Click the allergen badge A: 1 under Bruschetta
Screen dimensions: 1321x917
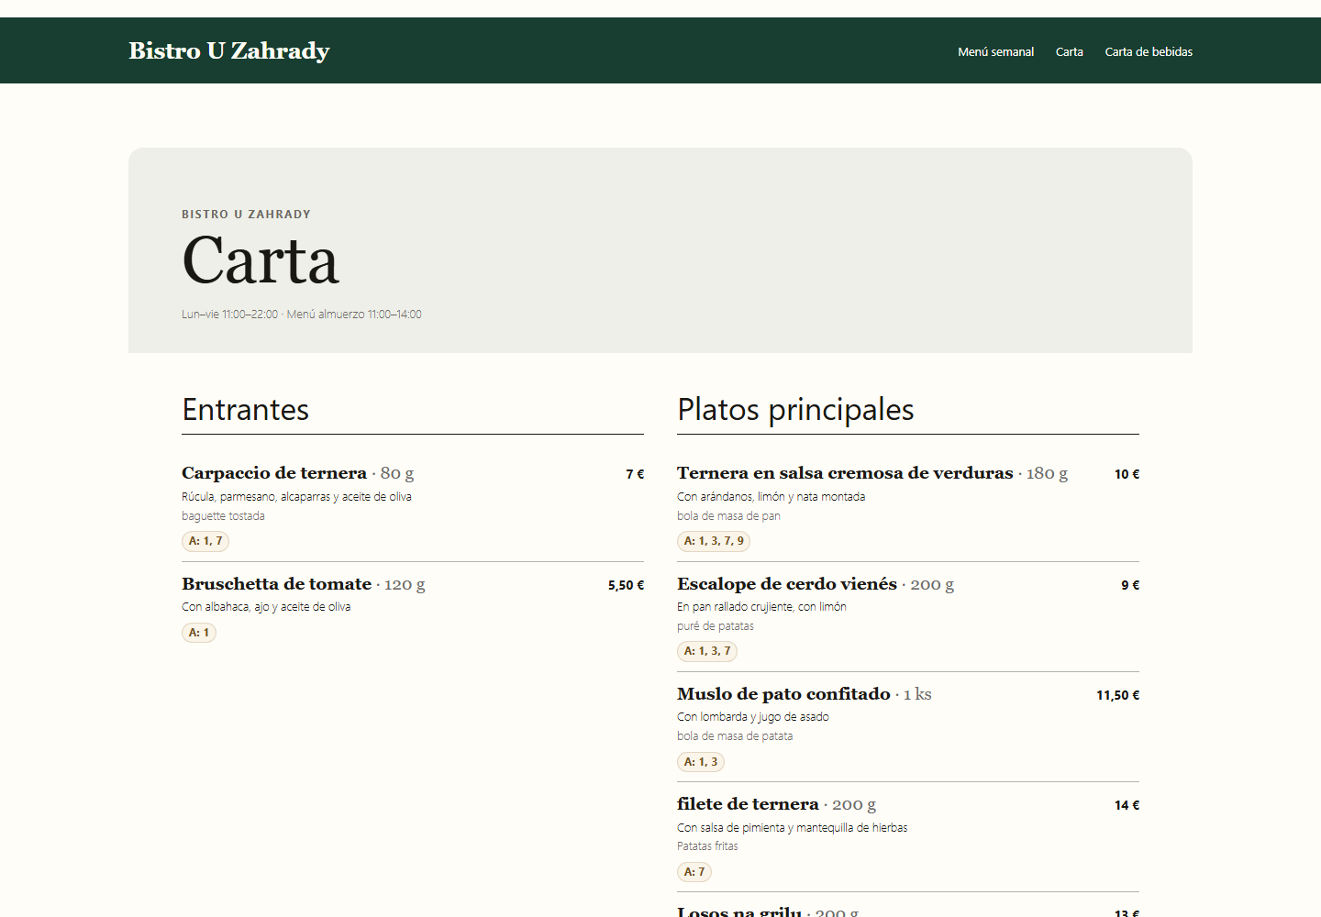click(x=199, y=633)
